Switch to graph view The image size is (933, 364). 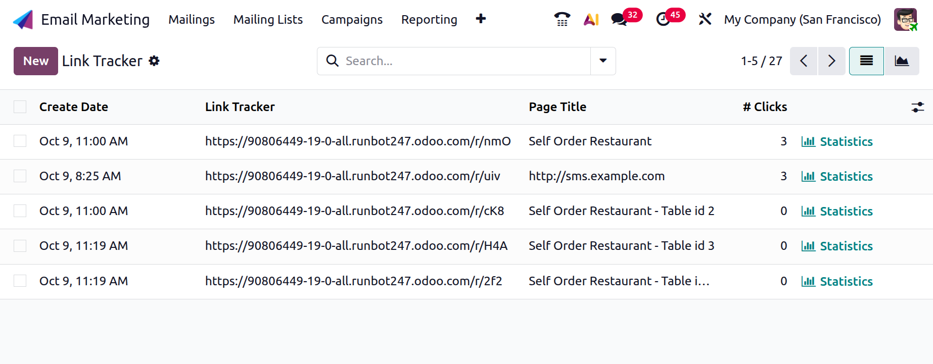coord(902,61)
